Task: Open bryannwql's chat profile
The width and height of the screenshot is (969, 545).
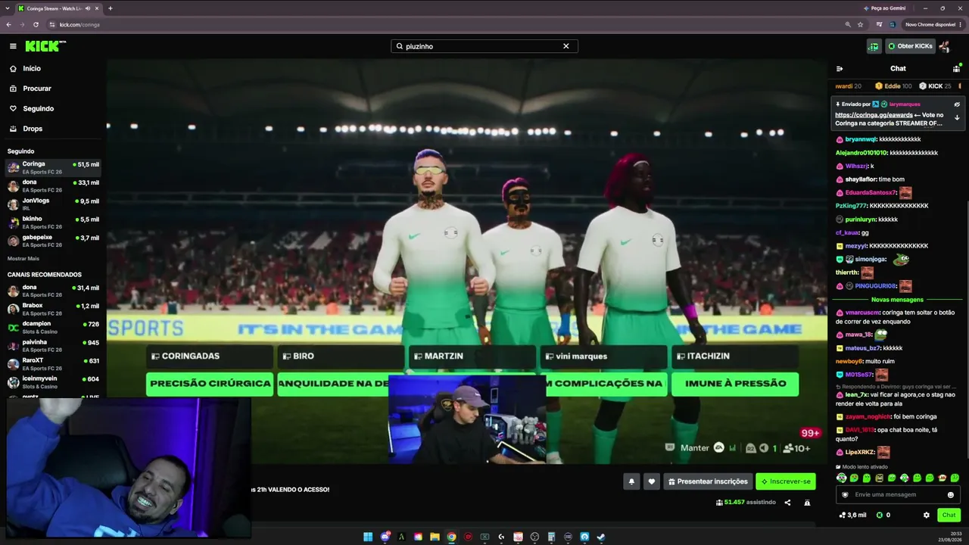Action: pos(862,139)
